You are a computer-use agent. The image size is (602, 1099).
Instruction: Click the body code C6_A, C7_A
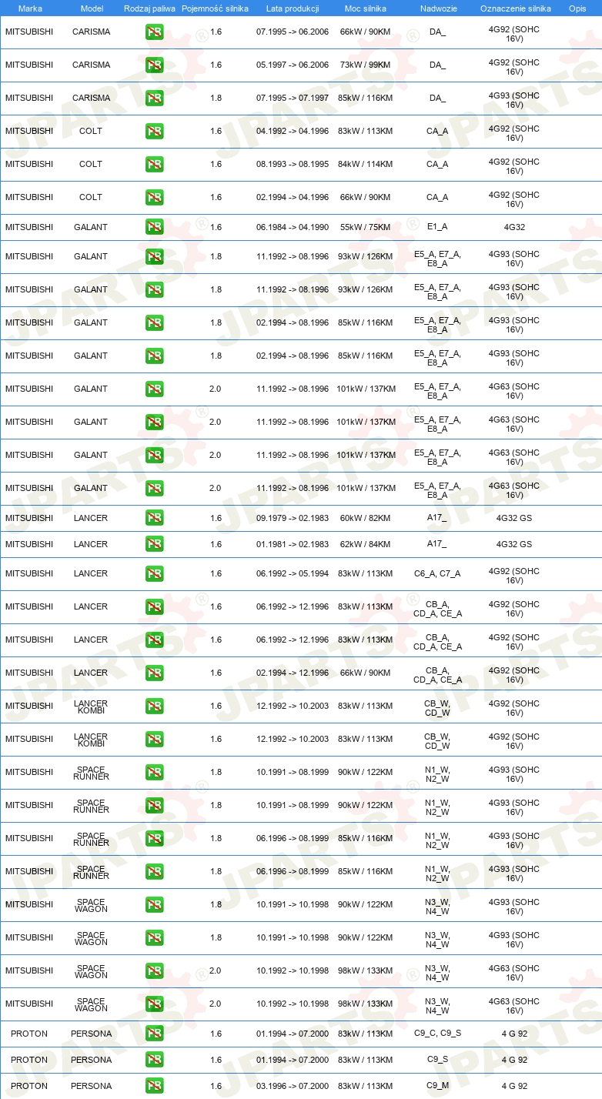pyautogui.click(x=437, y=574)
